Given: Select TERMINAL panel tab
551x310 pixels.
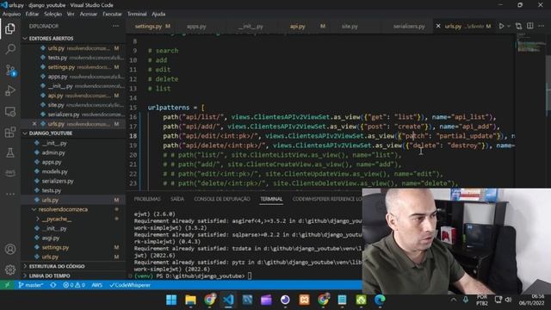Looking at the screenshot, I should click(x=271, y=199).
